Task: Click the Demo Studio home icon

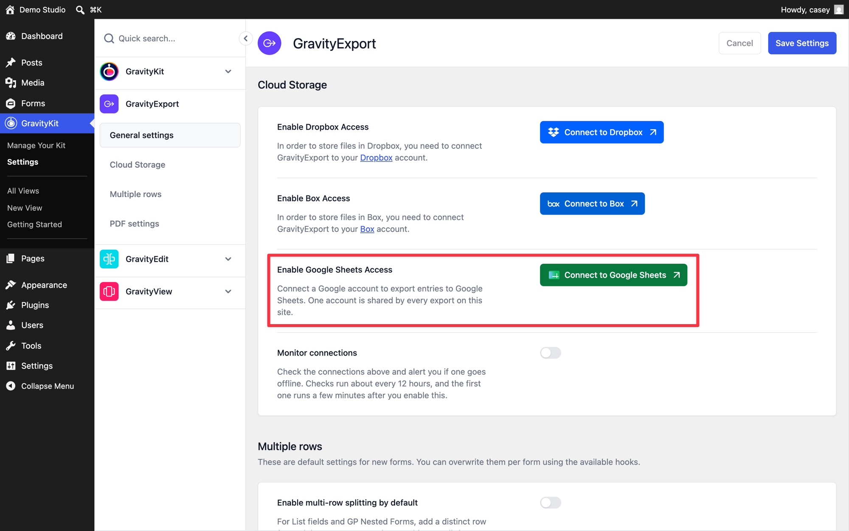Action: pos(10,9)
